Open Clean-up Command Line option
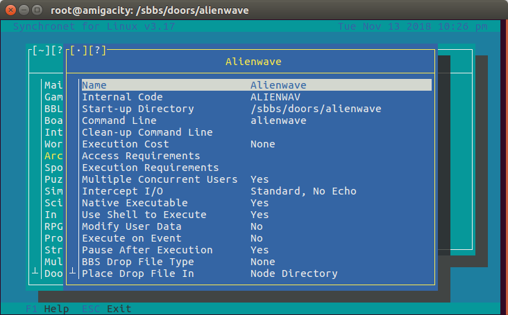Screen dimensions: 508x315 pos(257,132)
